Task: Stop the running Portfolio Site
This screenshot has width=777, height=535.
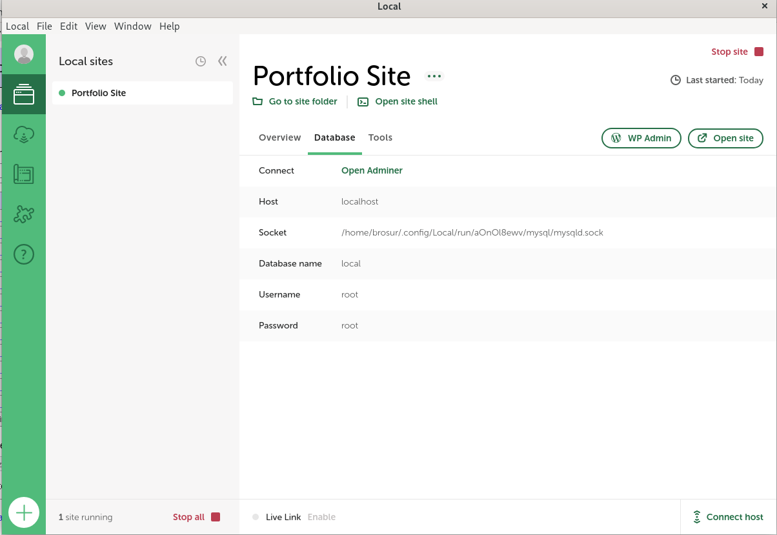Action: tap(737, 52)
